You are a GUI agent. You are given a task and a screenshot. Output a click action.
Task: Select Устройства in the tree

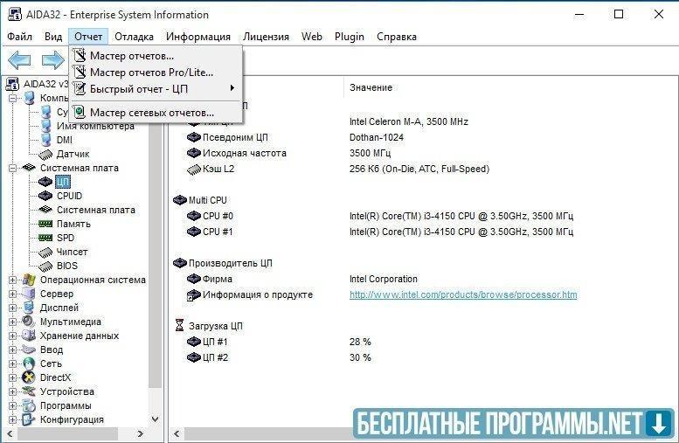[x=67, y=391]
